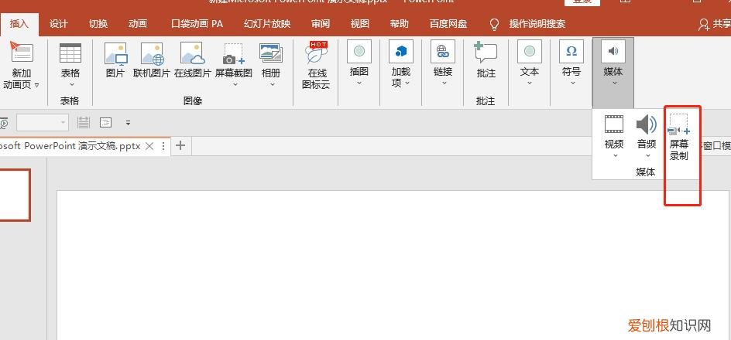Expand the 视频 dropdown arrow

tap(616, 156)
